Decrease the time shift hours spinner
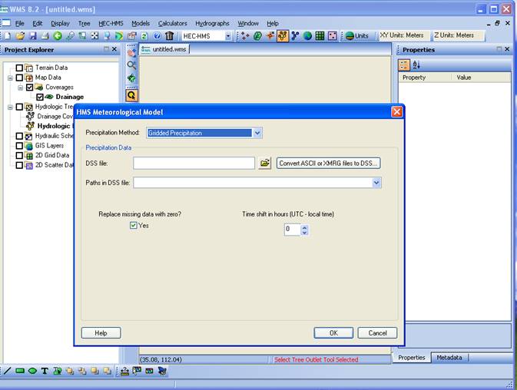 pos(305,233)
